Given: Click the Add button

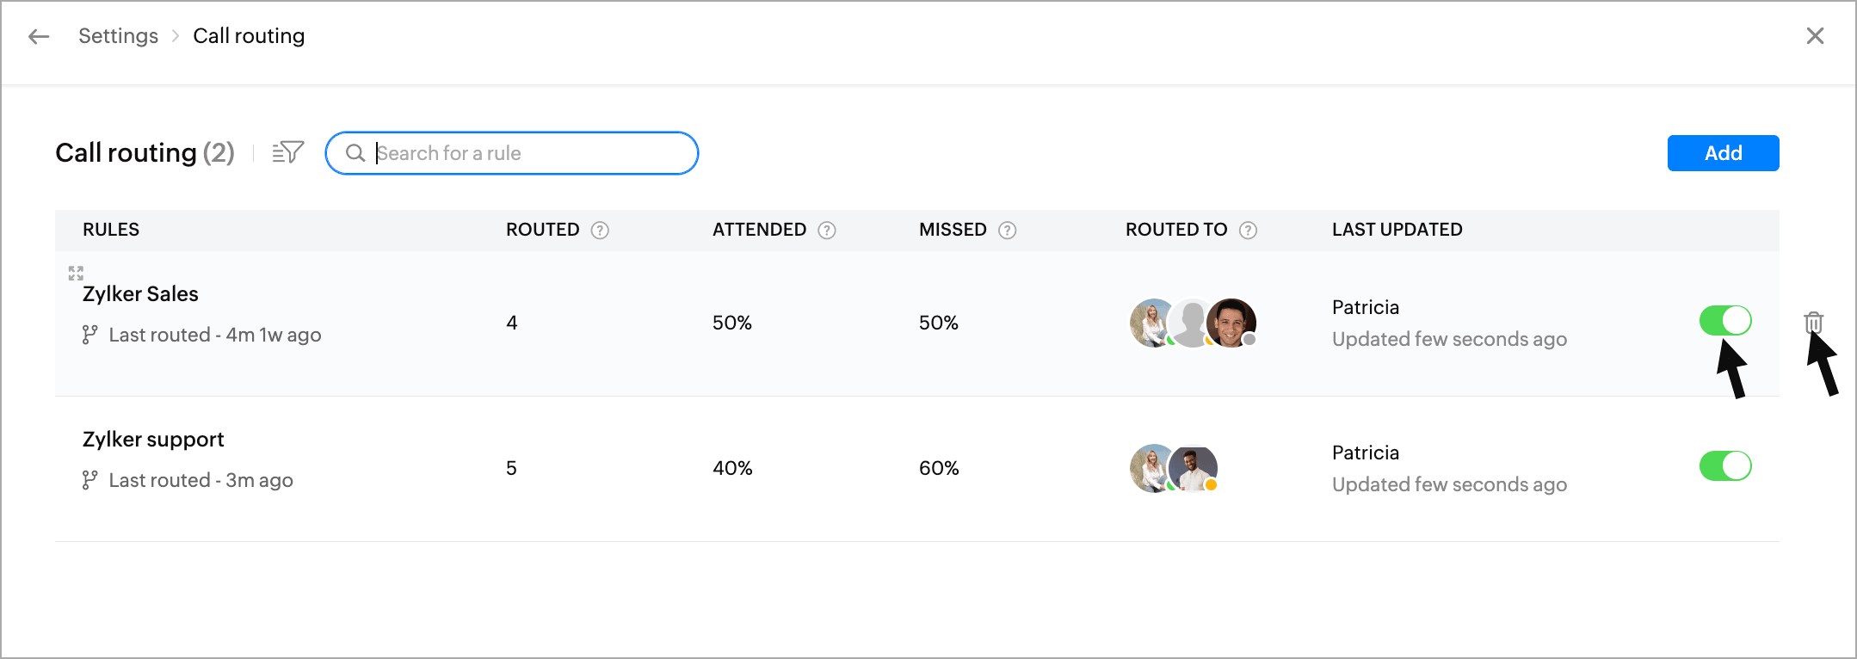Looking at the screenshot, I should click(x=1723, y=153).
